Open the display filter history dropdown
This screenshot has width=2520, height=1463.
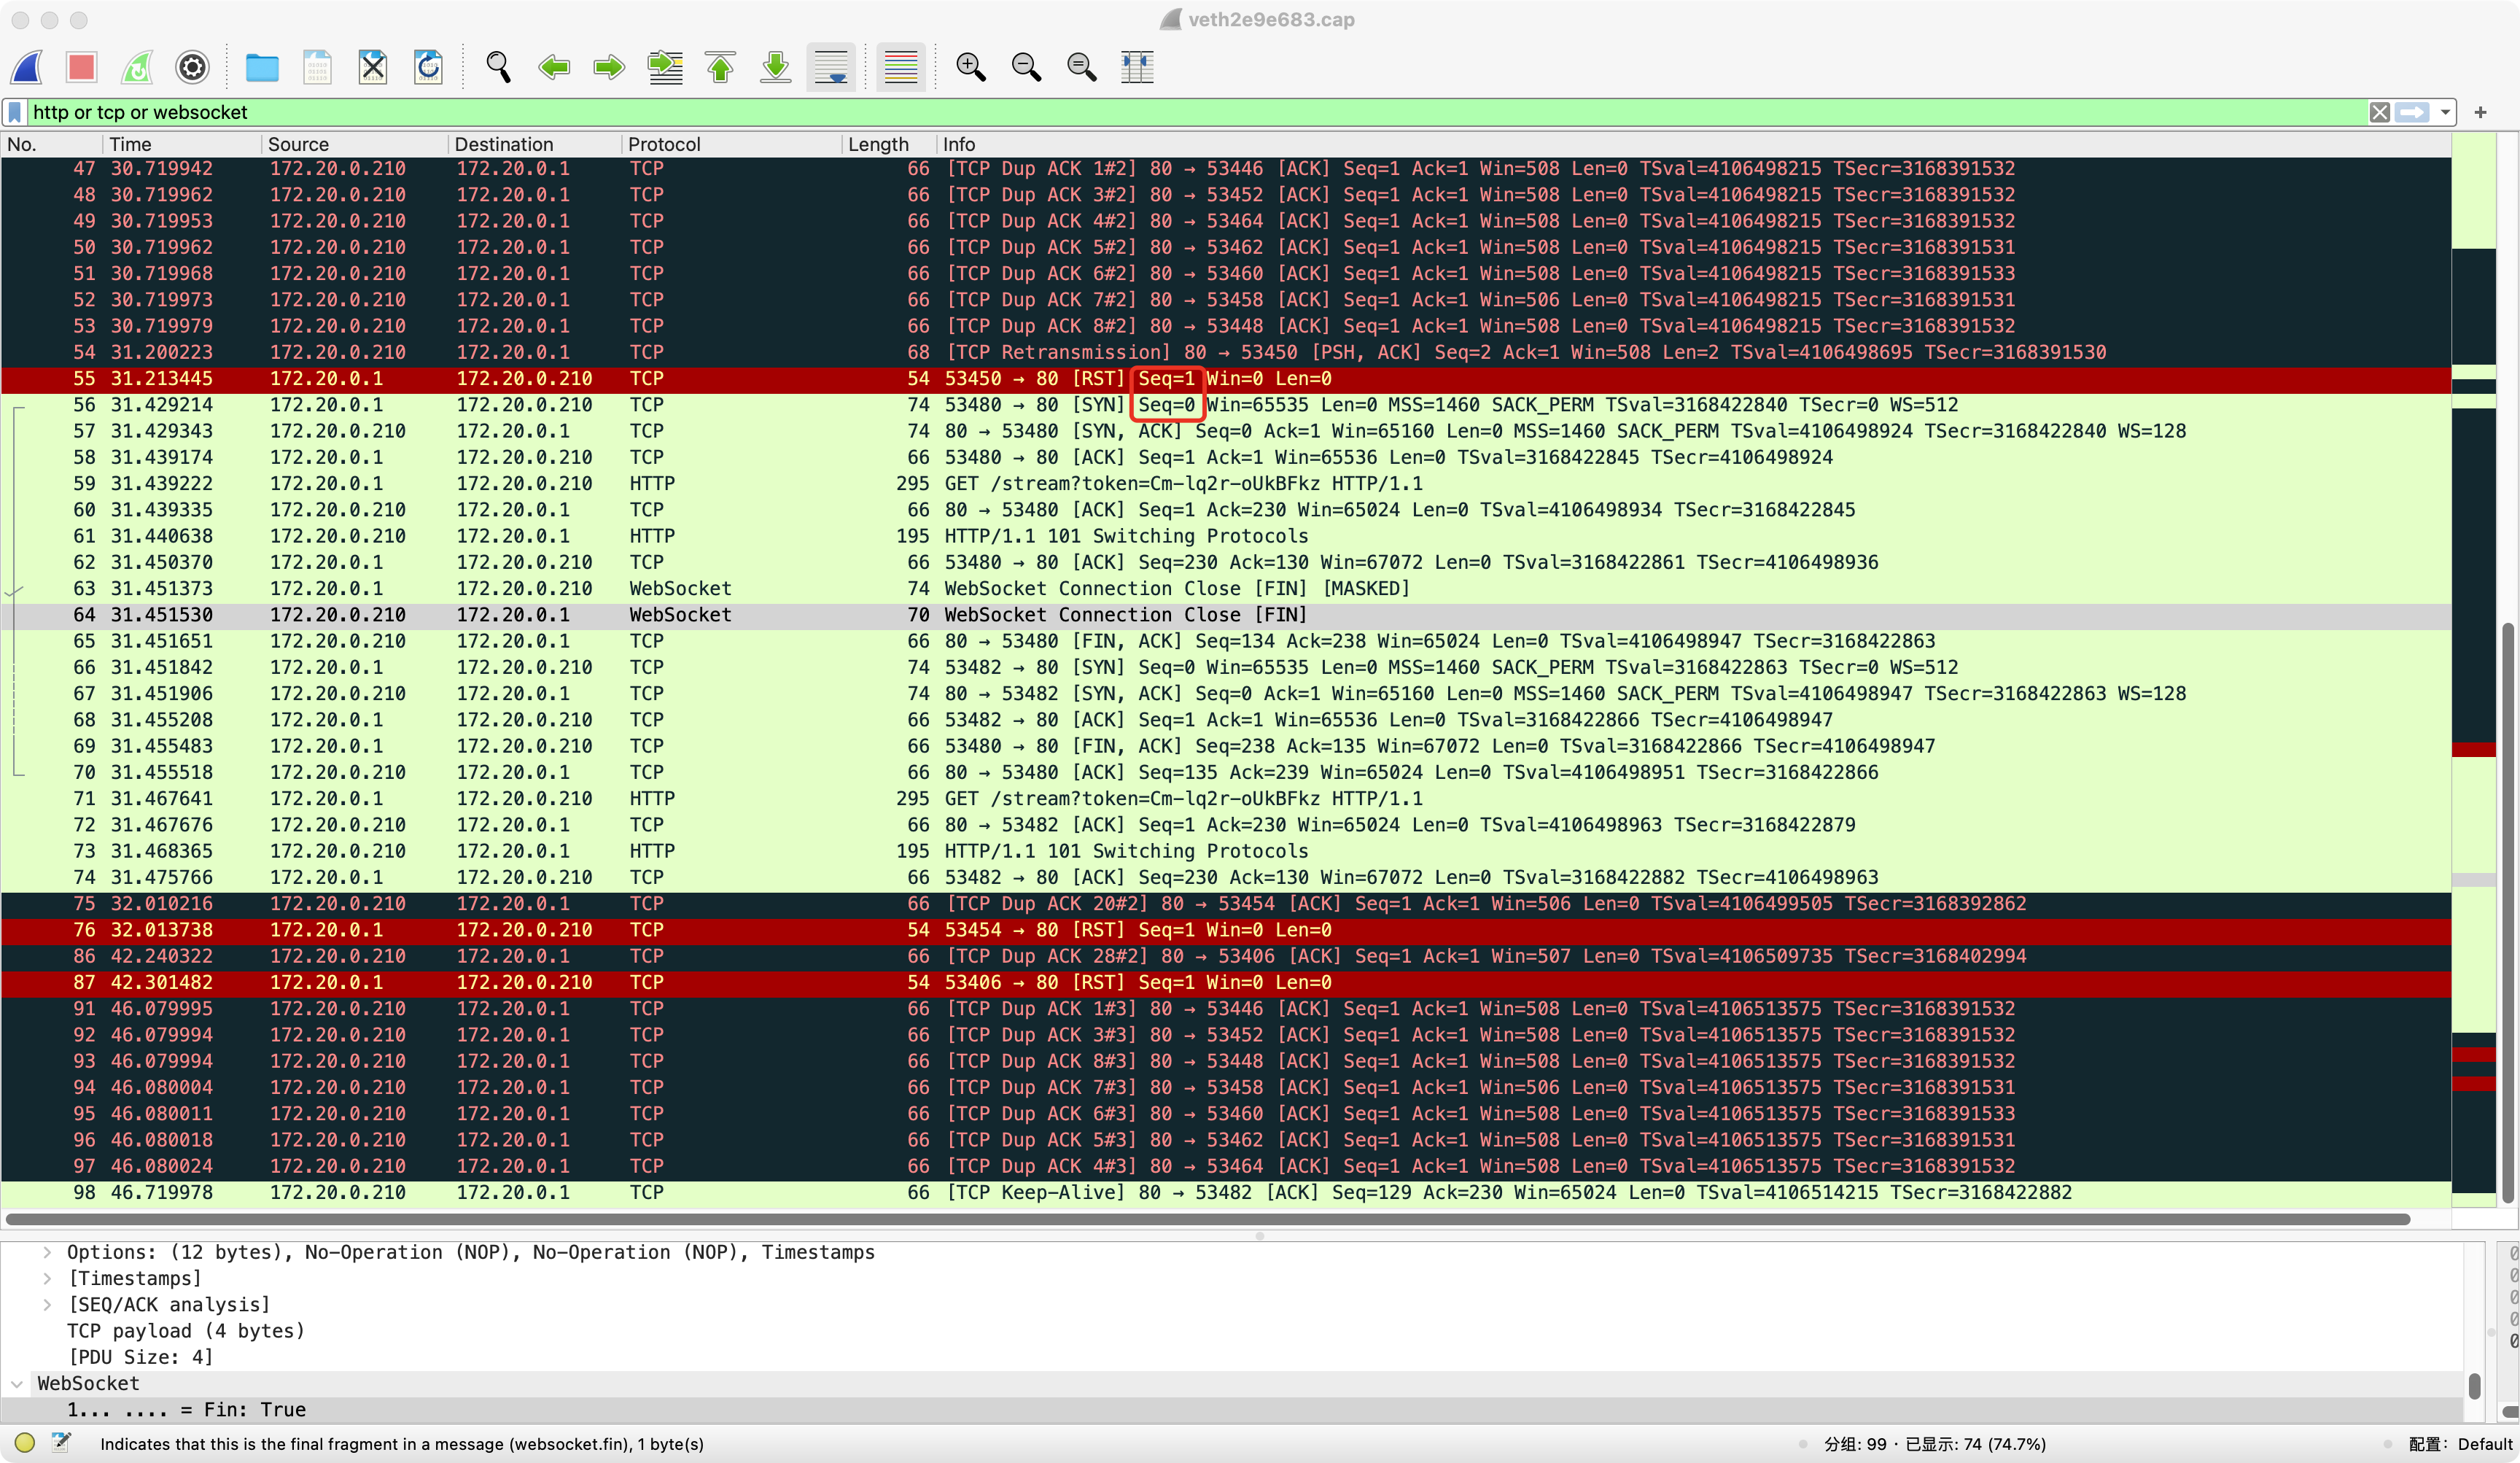[x=2445, y=112]
